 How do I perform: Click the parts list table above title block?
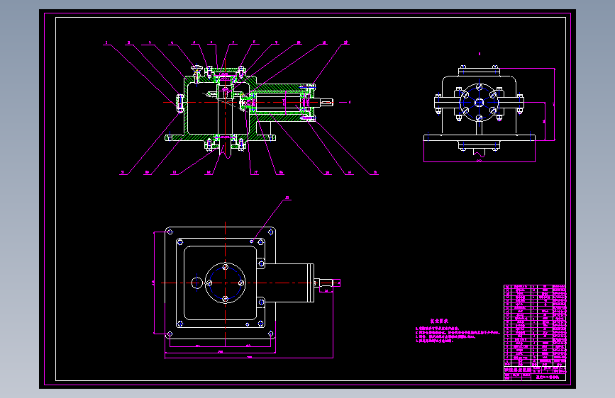tap(535, 326)
